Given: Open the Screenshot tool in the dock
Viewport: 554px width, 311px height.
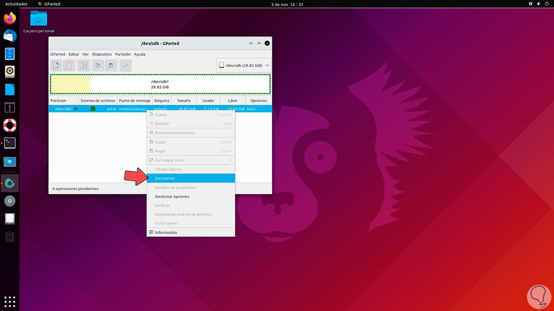Looking at the screenshot, I should pyautogui.click(x=10, y=162).
